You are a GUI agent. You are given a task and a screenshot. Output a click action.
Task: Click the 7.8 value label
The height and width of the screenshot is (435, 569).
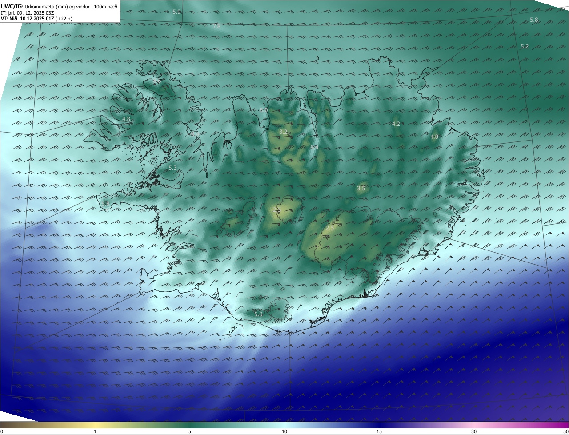coord(216,27)
